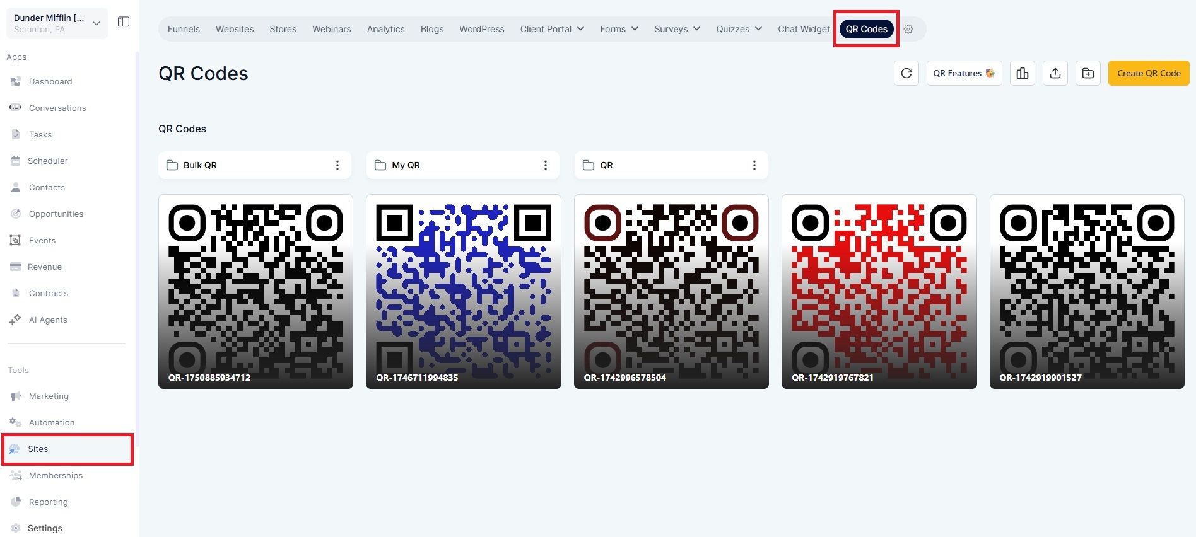Open Sites in the sidebar
This screenshot has width=1196, height=537.
tap(67, 449)
